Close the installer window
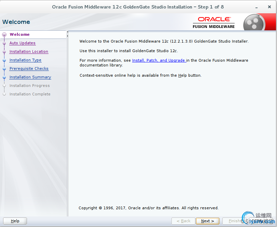The image size is (277, 227). tap(269, 7)
